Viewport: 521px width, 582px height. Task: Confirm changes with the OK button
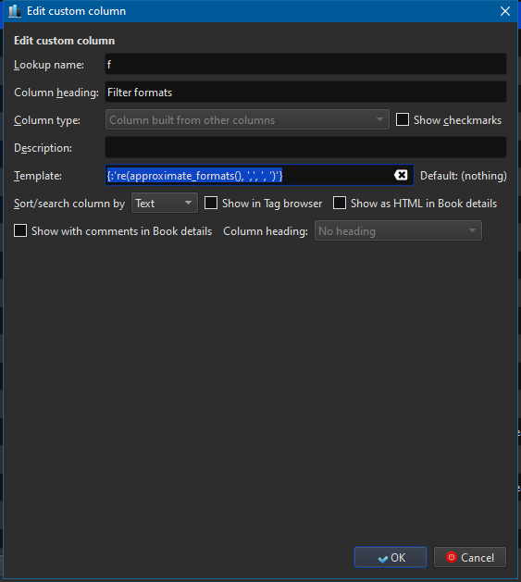tap(391, 557)
